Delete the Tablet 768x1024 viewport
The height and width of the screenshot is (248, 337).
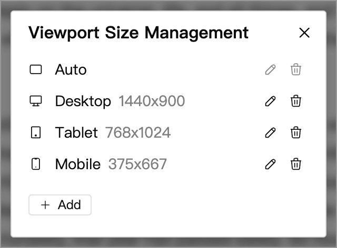point(296,132)
